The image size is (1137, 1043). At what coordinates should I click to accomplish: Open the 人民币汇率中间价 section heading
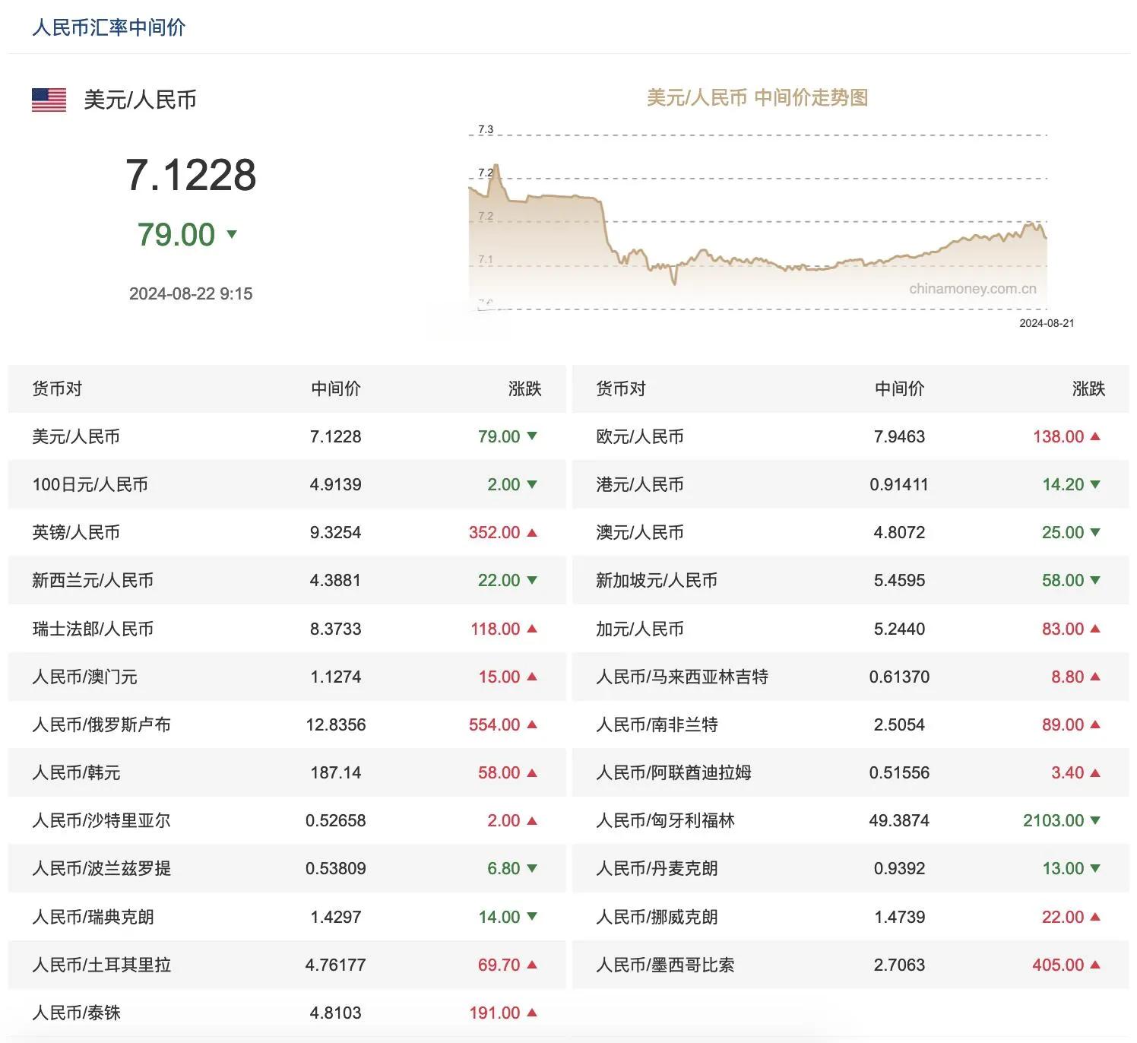coord(109,28)
